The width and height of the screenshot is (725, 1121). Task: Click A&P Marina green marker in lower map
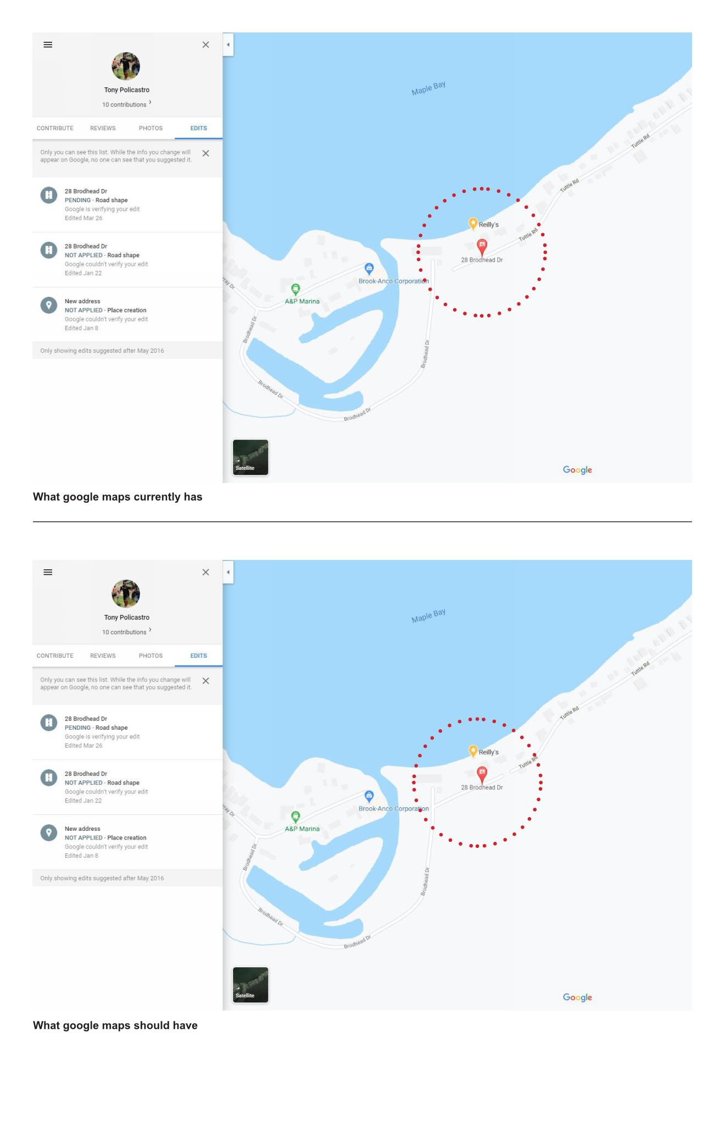point(295,817)
